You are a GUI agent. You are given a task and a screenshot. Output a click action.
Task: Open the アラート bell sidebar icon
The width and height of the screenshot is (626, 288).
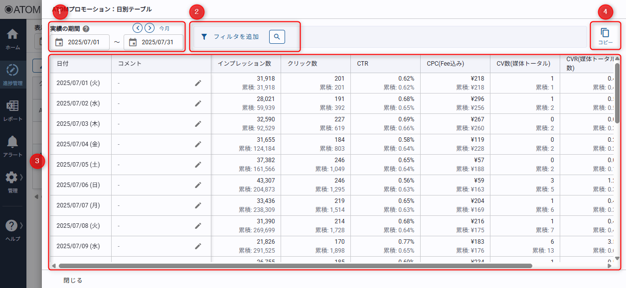(x=13, y=146)
